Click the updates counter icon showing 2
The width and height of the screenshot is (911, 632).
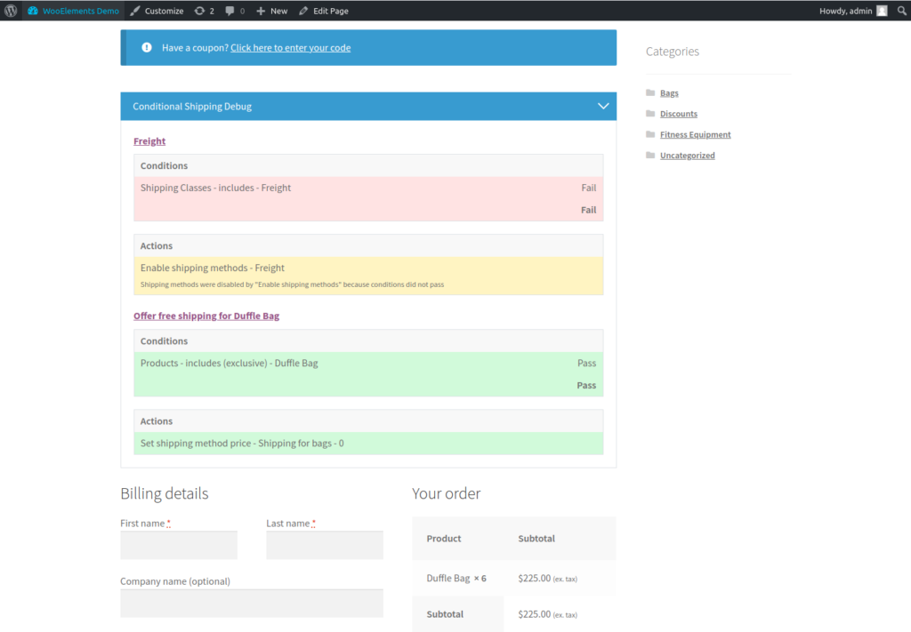(x=205, y=10)
